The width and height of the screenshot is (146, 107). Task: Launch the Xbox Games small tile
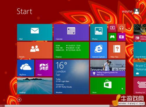point(112,37)
